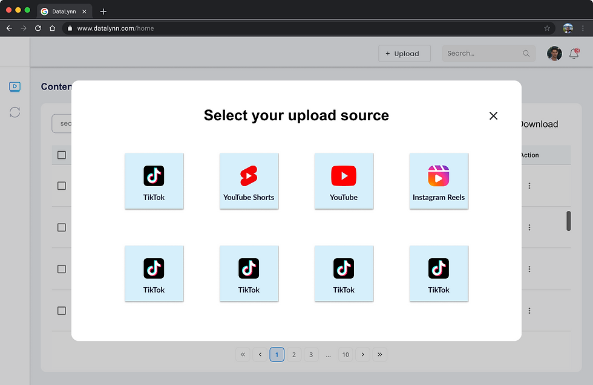Reload the current page

pos(38,28)
